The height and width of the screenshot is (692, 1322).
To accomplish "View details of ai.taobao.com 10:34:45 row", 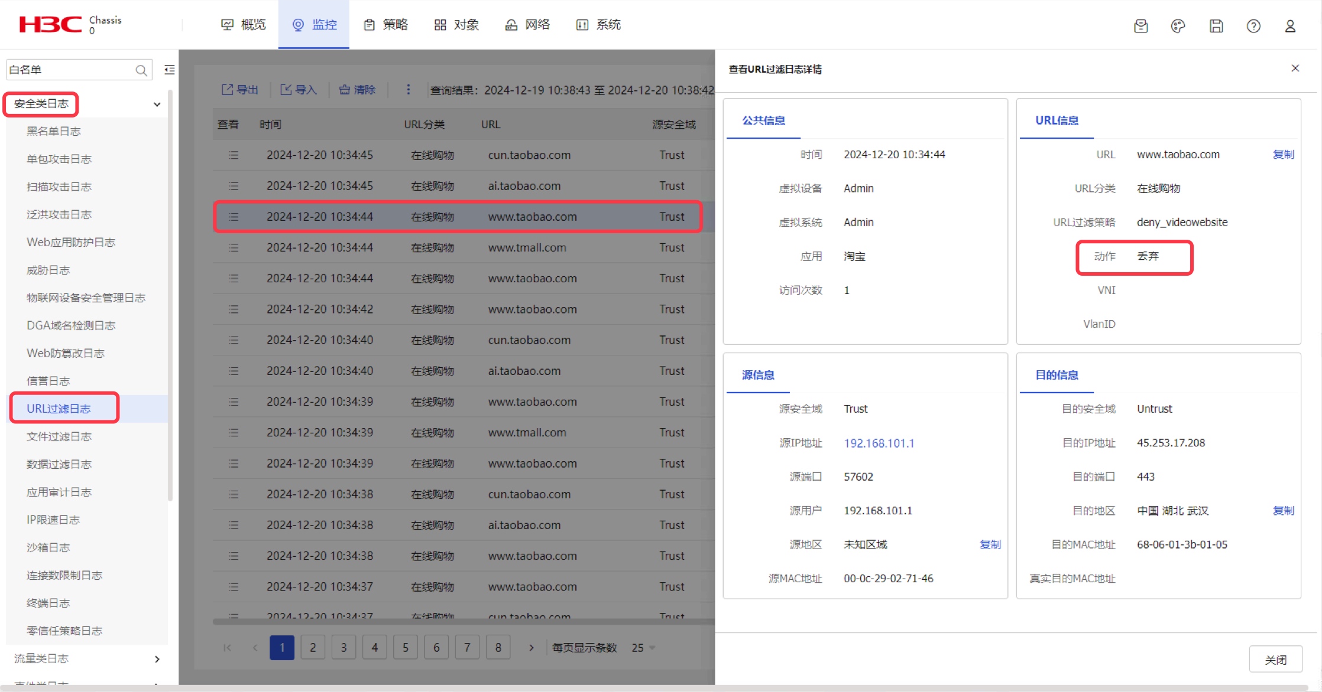I will click(x=234, y=186).
